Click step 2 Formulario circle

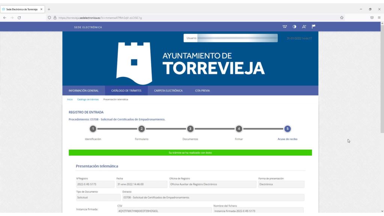[x=141, y=129]
